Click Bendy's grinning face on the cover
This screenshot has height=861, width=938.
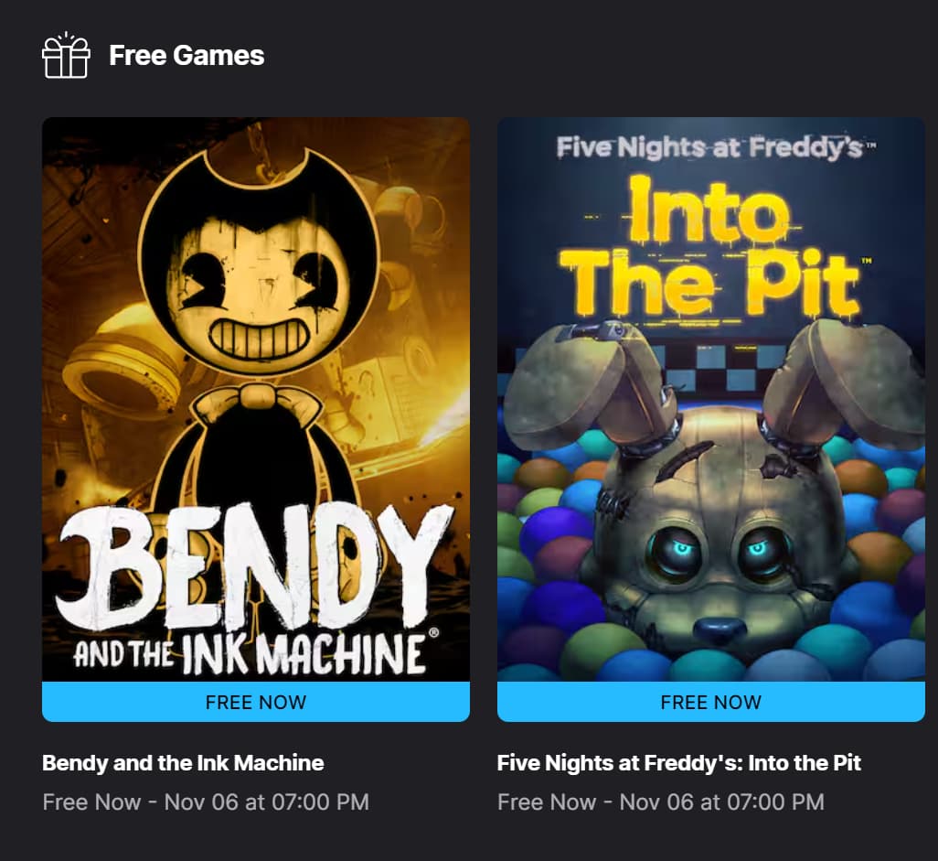point(259,290)
